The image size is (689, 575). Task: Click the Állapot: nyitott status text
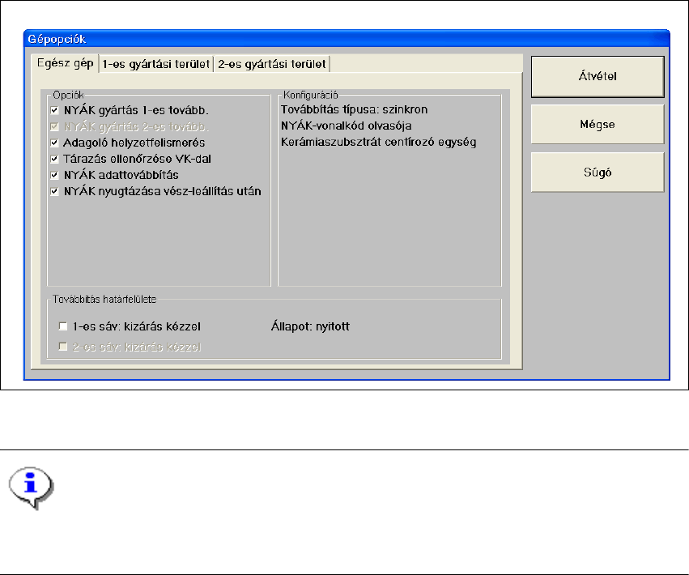pos(310,326)
